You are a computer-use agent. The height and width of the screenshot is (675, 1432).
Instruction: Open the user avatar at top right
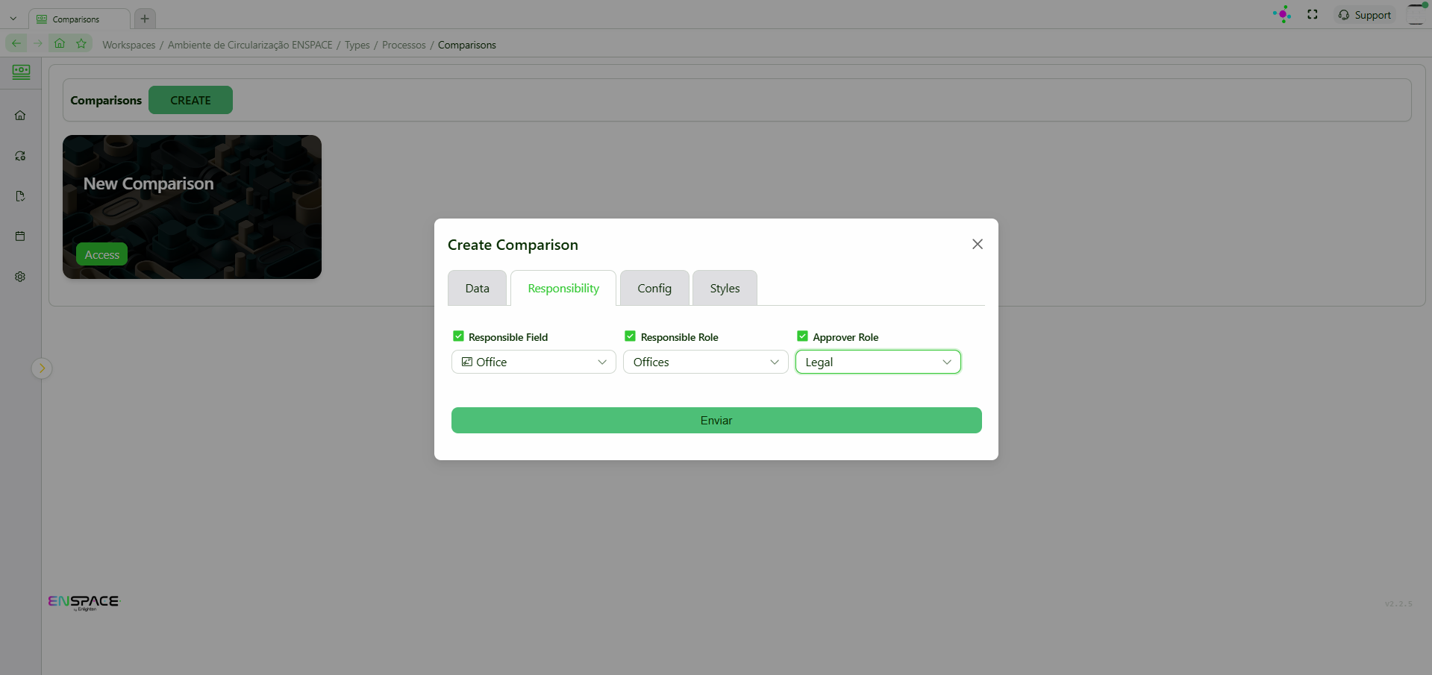(1417, 14)
